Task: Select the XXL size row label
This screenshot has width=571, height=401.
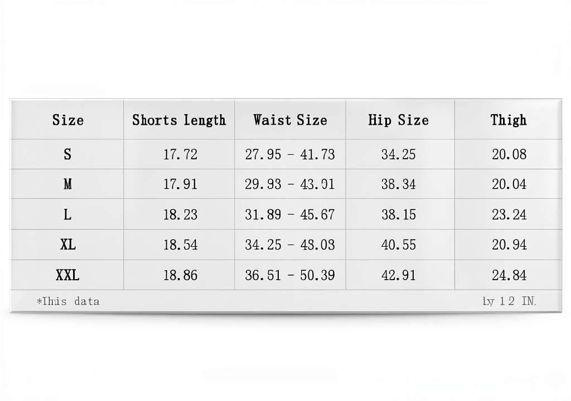Action: coord(67,275)
